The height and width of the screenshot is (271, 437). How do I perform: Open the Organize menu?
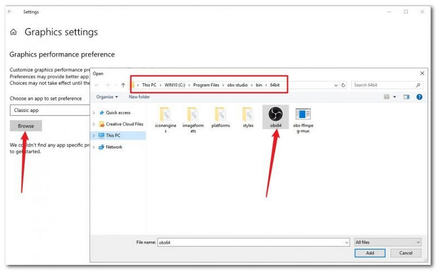coord(107,97)
